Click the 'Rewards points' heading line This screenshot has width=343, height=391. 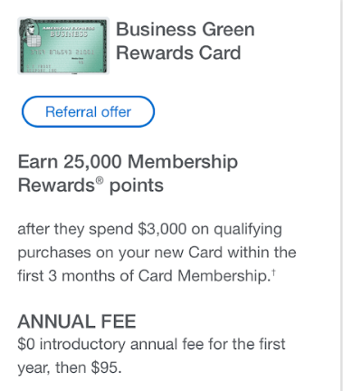tap(91, 186)
